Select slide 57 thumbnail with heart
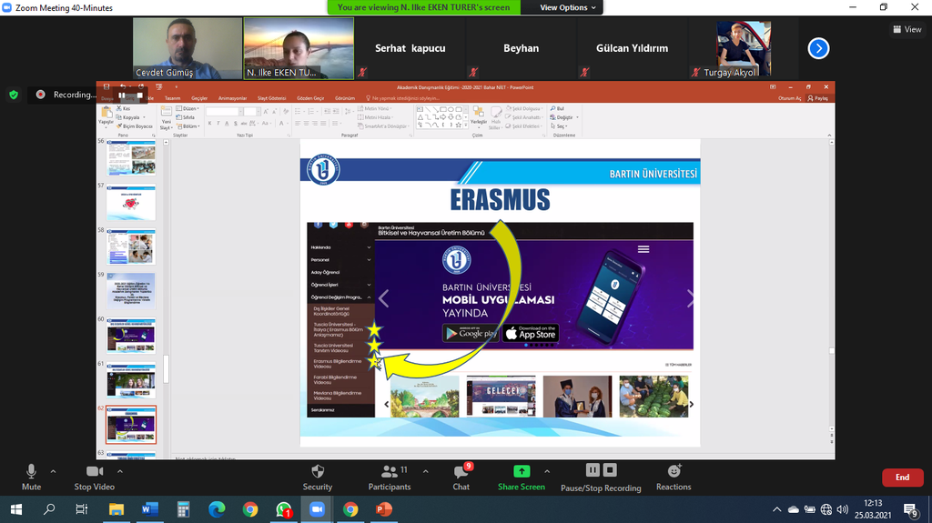The height and width of the screenshot is (523, 932). 131,203
